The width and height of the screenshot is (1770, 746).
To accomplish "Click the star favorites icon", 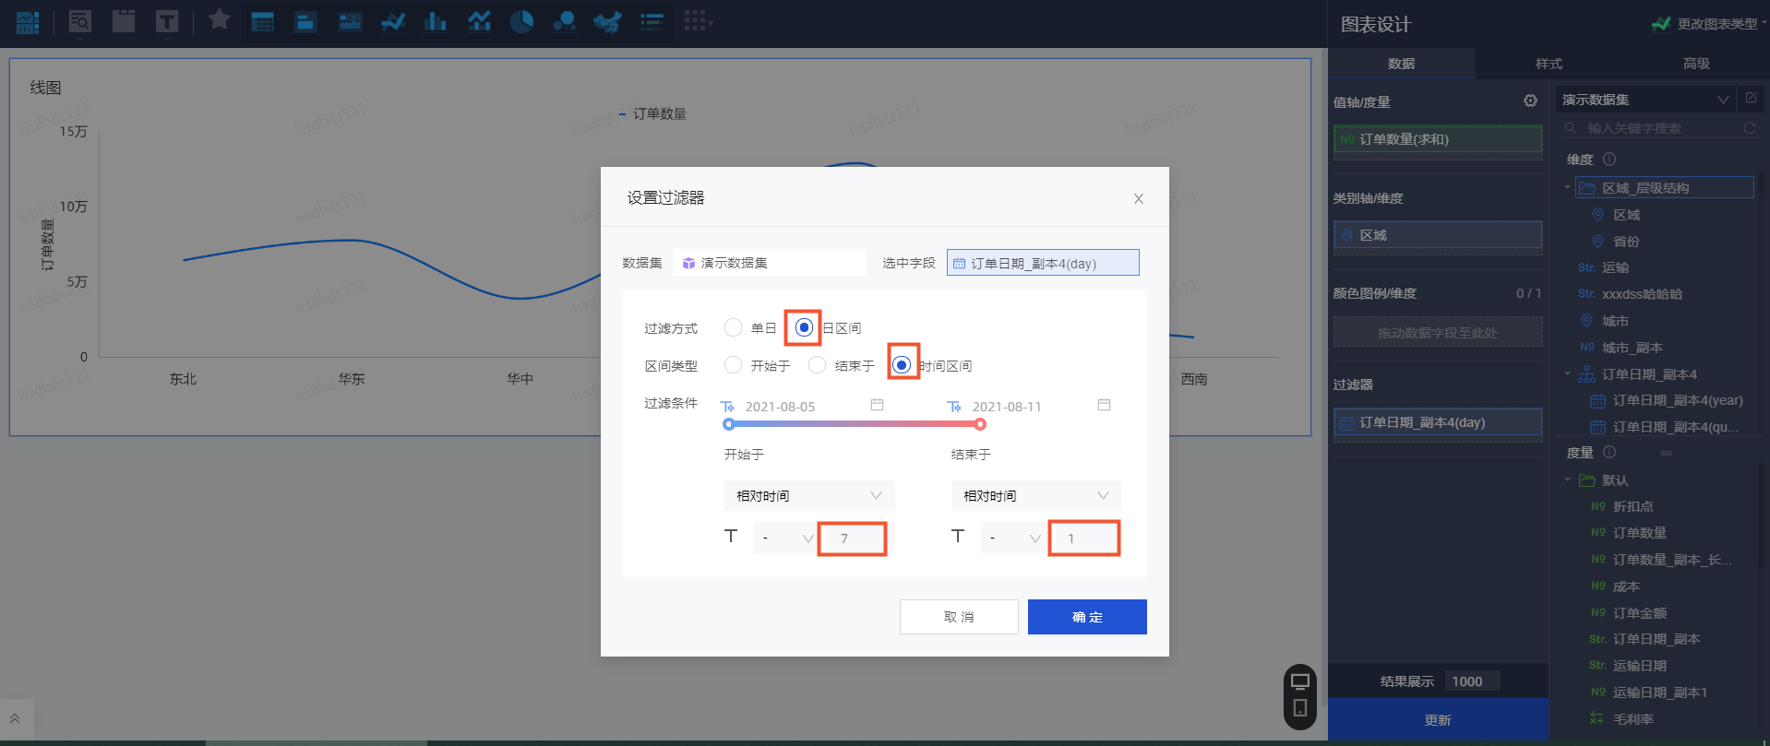I will tap(219, 20).
